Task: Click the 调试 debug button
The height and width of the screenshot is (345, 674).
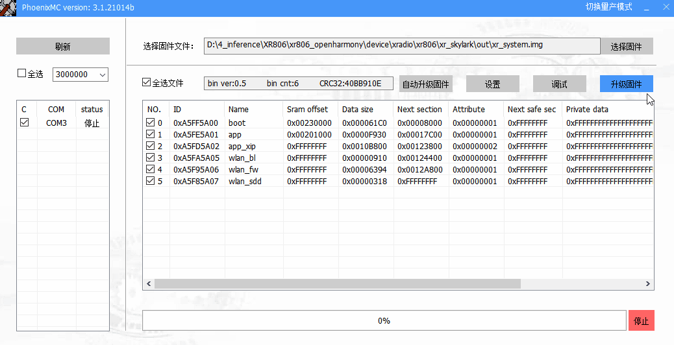Action: 560,84
